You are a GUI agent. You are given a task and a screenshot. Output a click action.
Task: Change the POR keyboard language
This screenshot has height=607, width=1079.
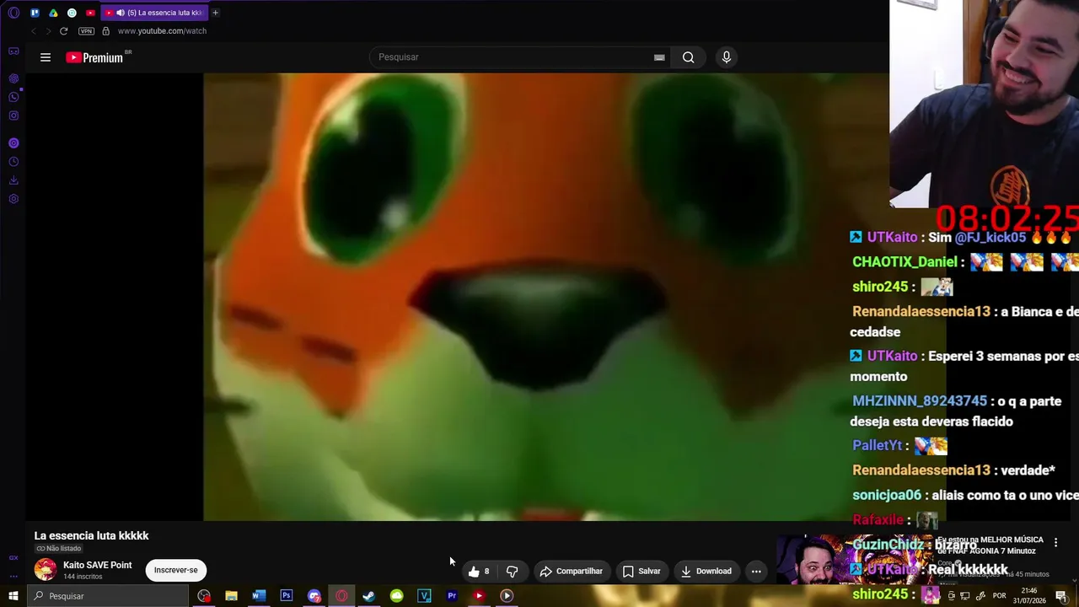pos(999,596)
